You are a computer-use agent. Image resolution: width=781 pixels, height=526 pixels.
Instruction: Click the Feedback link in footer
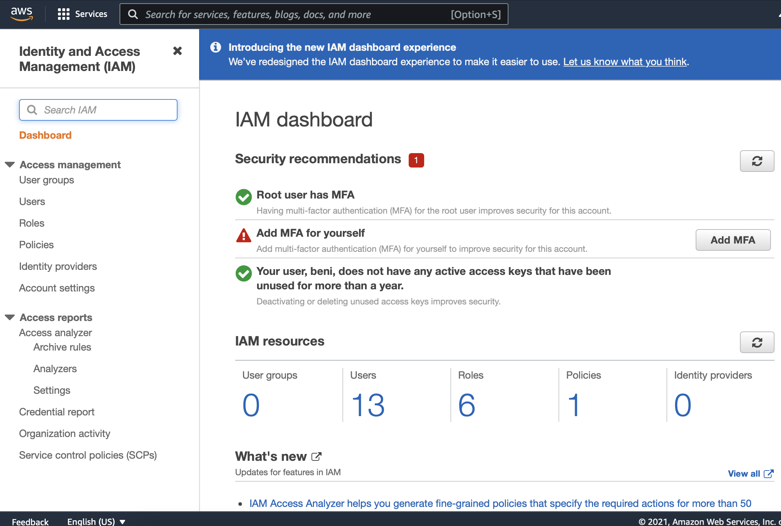tap(30, 521)
